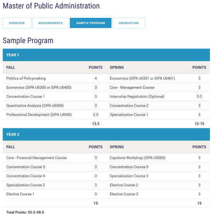Click 'Concentration Course 3' entry
Viewport: 214px width, 219px height.
tap(25, 167)
